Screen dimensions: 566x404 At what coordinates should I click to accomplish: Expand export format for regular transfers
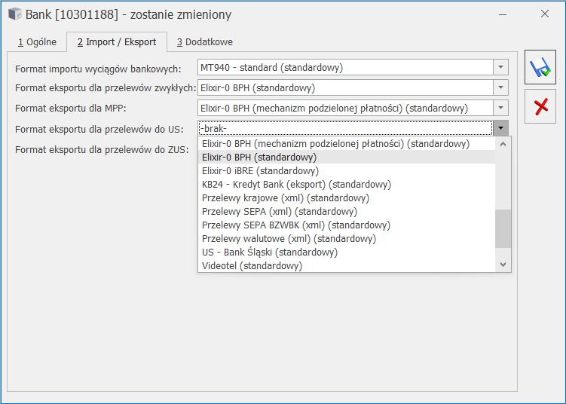(500, 87)
